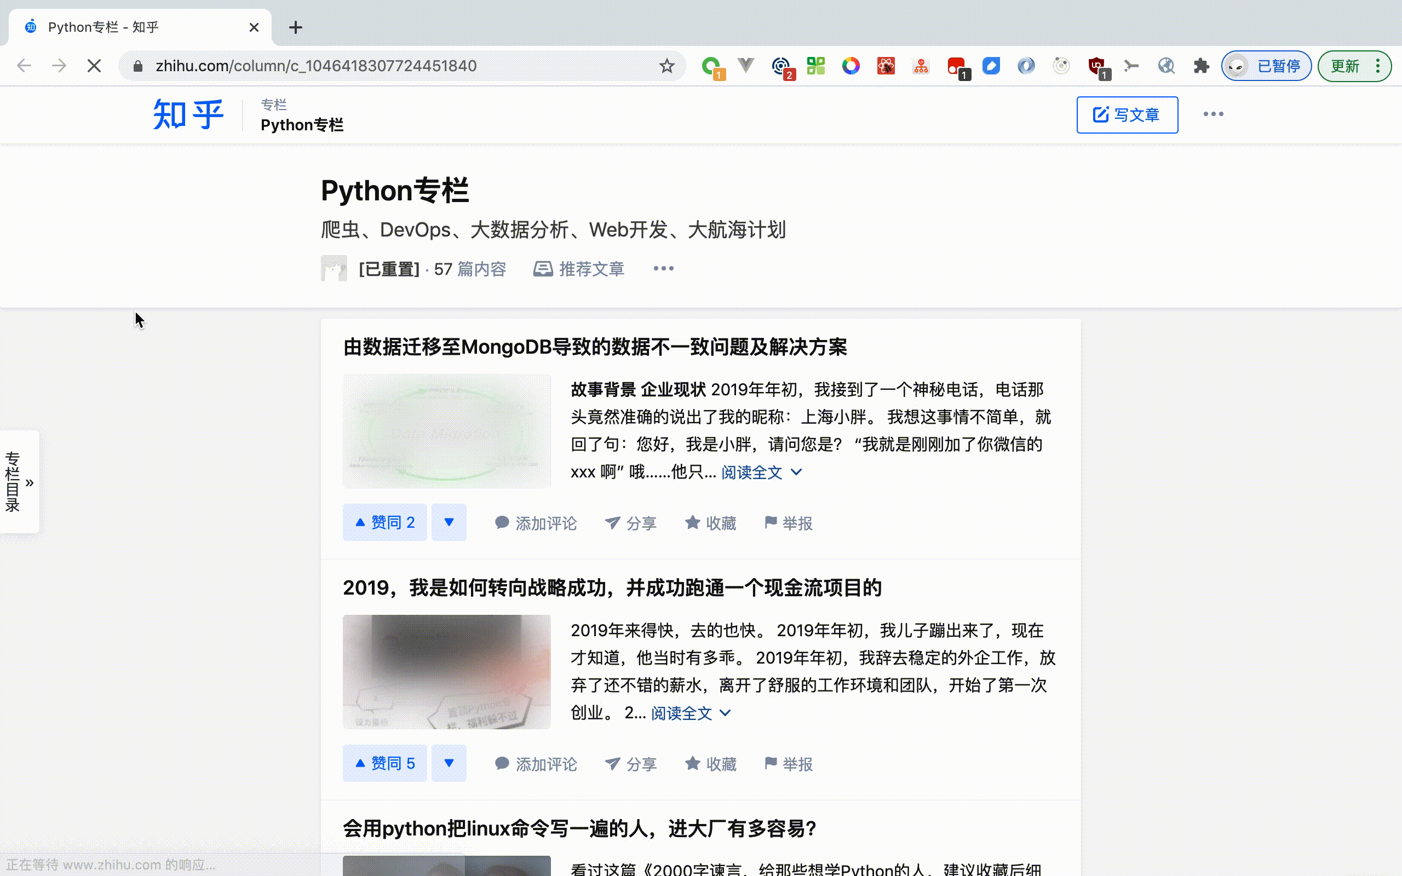The image size is (1402, 876).
Task: Expand 阅读全文 for the 2019 article
Action: tap(691, 713)
